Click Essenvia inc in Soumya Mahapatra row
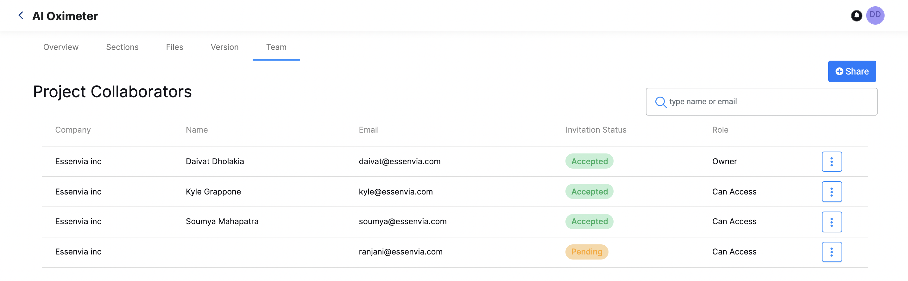Viewport: 908px width, 281px height. (x=78, y=222)
